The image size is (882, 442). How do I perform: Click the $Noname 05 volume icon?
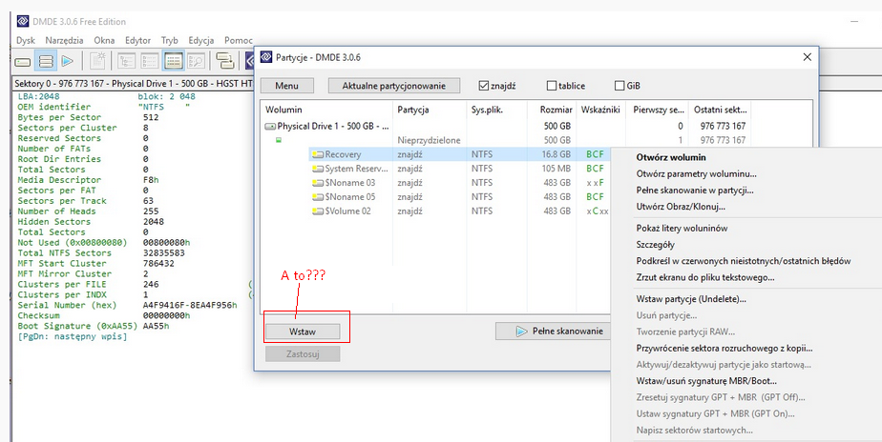pos(319,197)
